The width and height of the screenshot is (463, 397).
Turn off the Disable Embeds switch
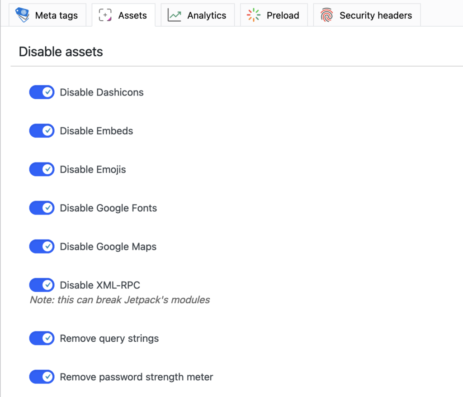pyautogui.click(x=42, y=131)
